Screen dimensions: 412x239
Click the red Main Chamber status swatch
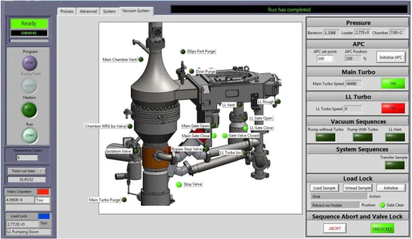(x=43, y=192)
